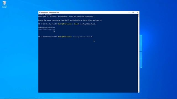Click the scrollbar down arrow in PowerShell
Image resolution: width=177 pixels, height=99 pixels.
pos(139,92)
